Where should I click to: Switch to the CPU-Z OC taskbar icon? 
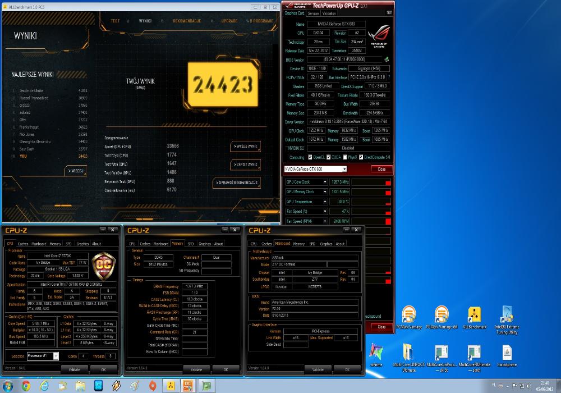coord(188,386)
